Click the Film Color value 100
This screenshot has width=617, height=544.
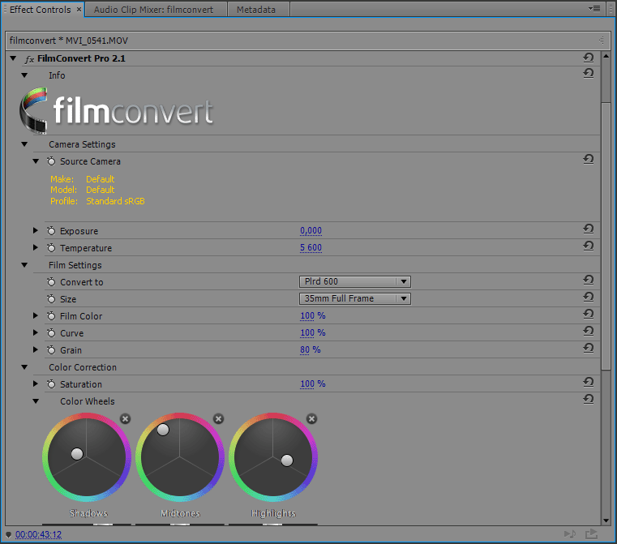click(x=307, y=315)
